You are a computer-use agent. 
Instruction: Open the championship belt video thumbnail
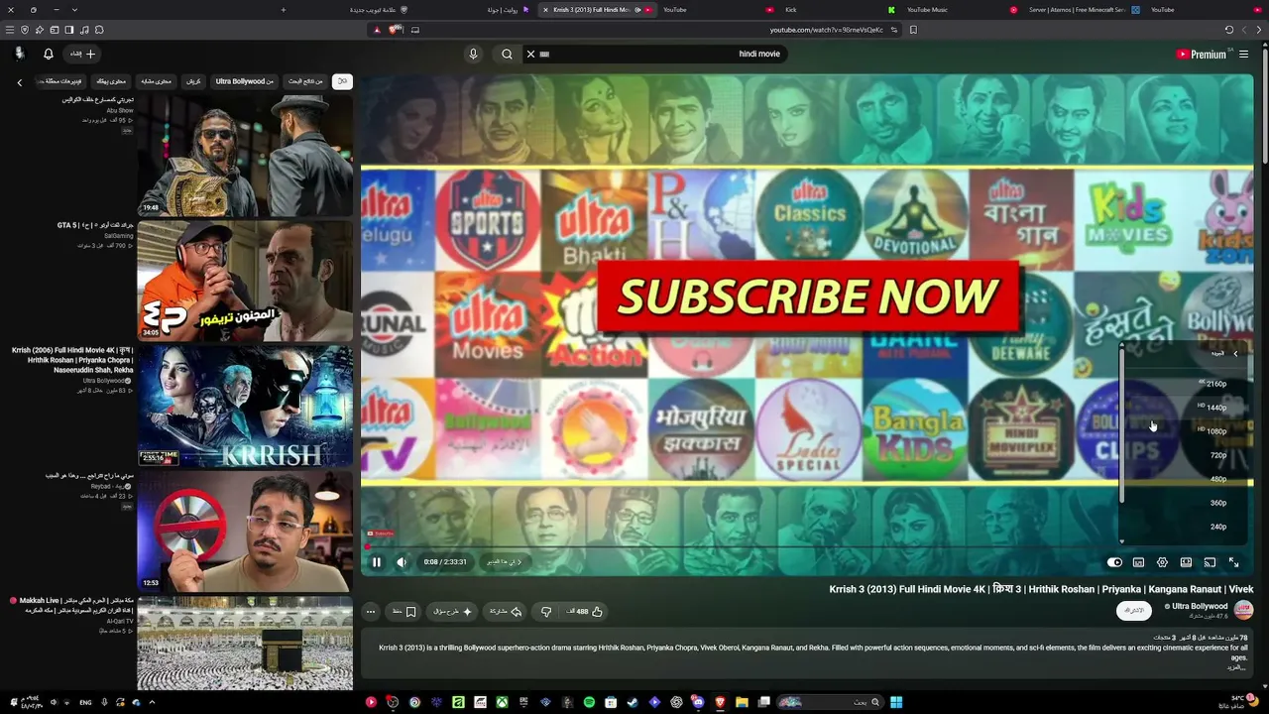click(245, 156)
